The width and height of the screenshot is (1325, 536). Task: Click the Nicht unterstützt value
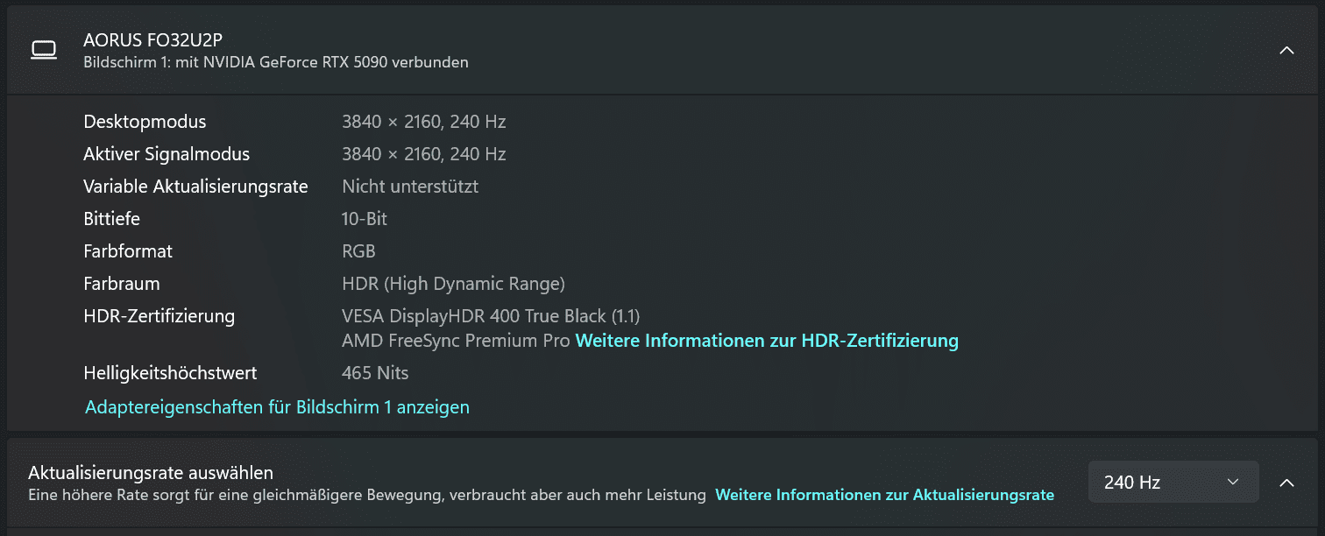point(410,187)
